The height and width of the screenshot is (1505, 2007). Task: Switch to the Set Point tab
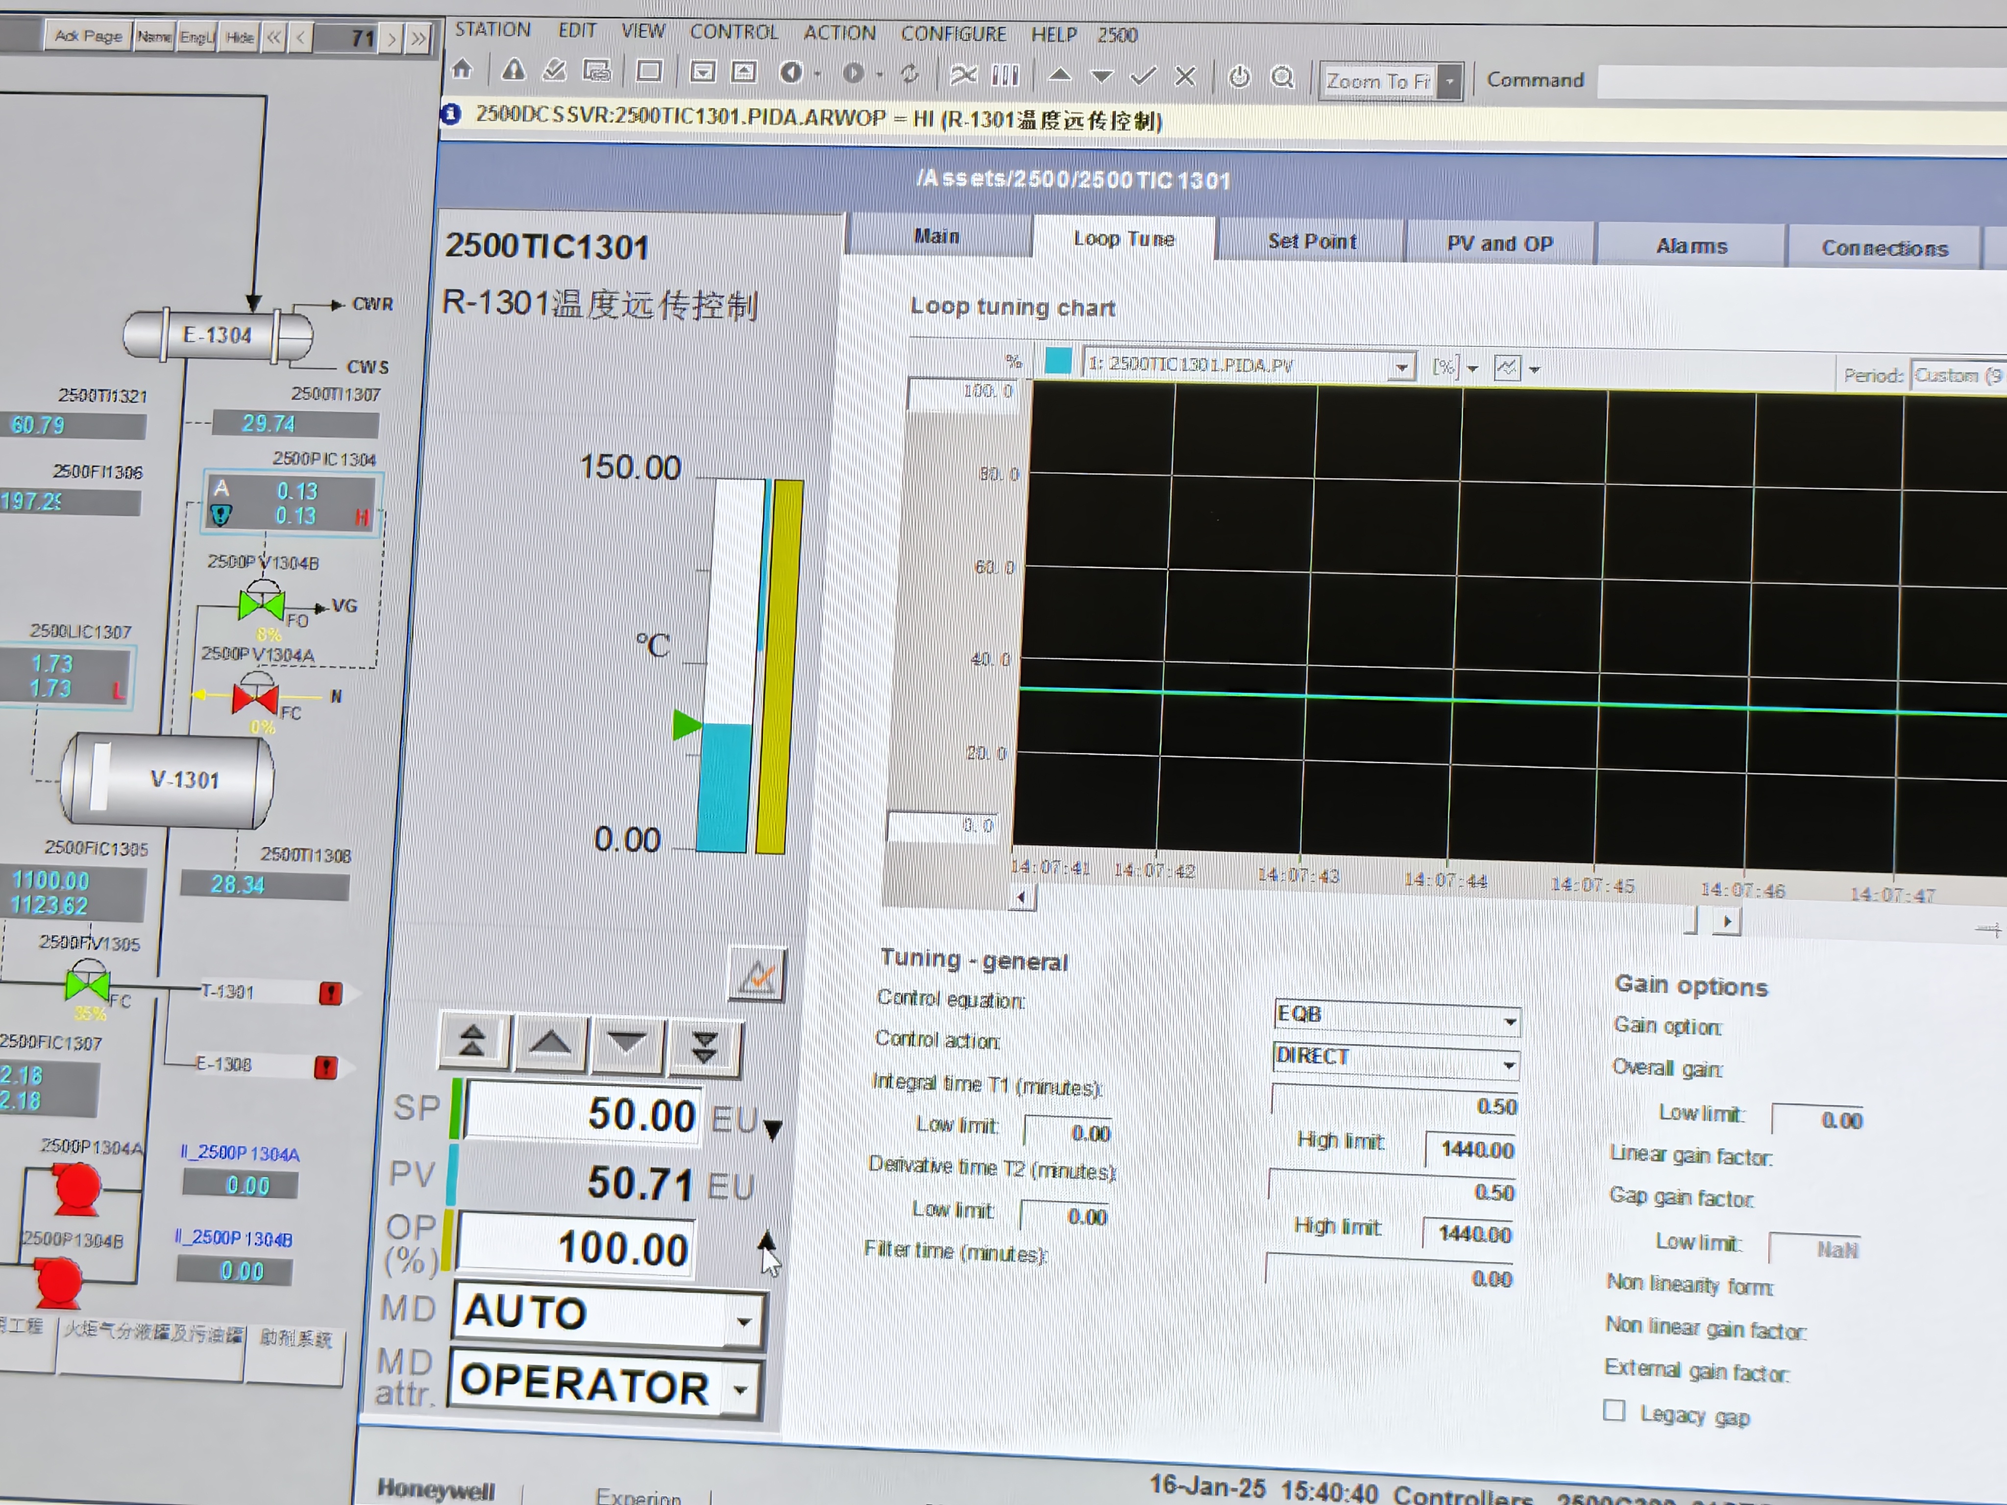[1311, 242]
